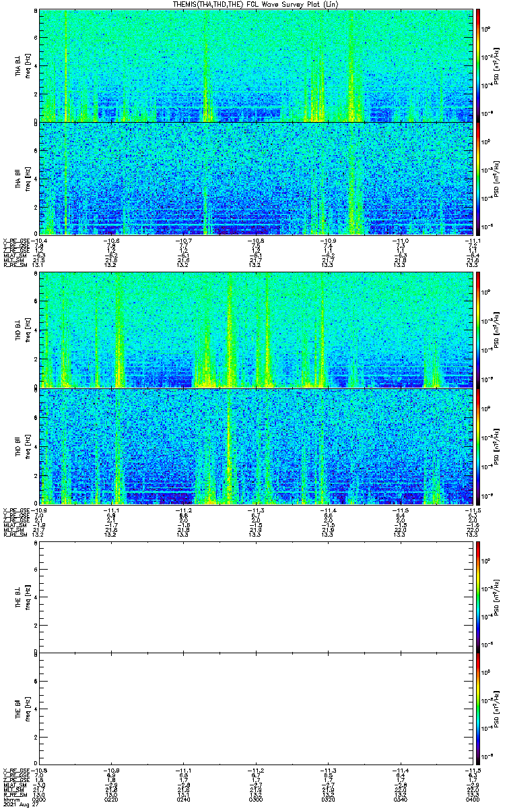Click the 'THA BL freq [Hz]' axis label
This screenshot has height=809, width=505.
point(22,66)
